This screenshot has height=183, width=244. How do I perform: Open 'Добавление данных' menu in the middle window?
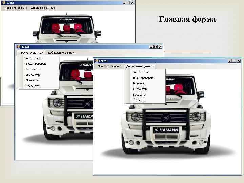pyautogui.click(x=61, y=53)
